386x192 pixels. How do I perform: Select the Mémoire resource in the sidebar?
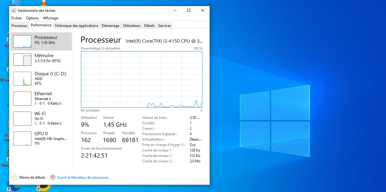click(41, 60)
